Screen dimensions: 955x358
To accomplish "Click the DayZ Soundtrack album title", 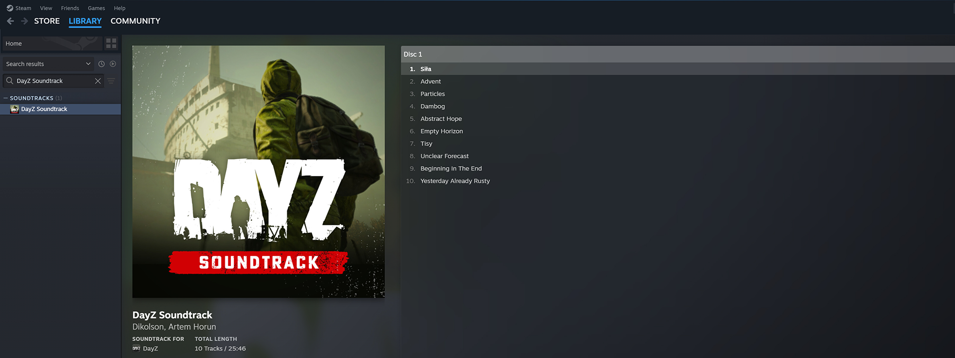I will tap(172, 315).
